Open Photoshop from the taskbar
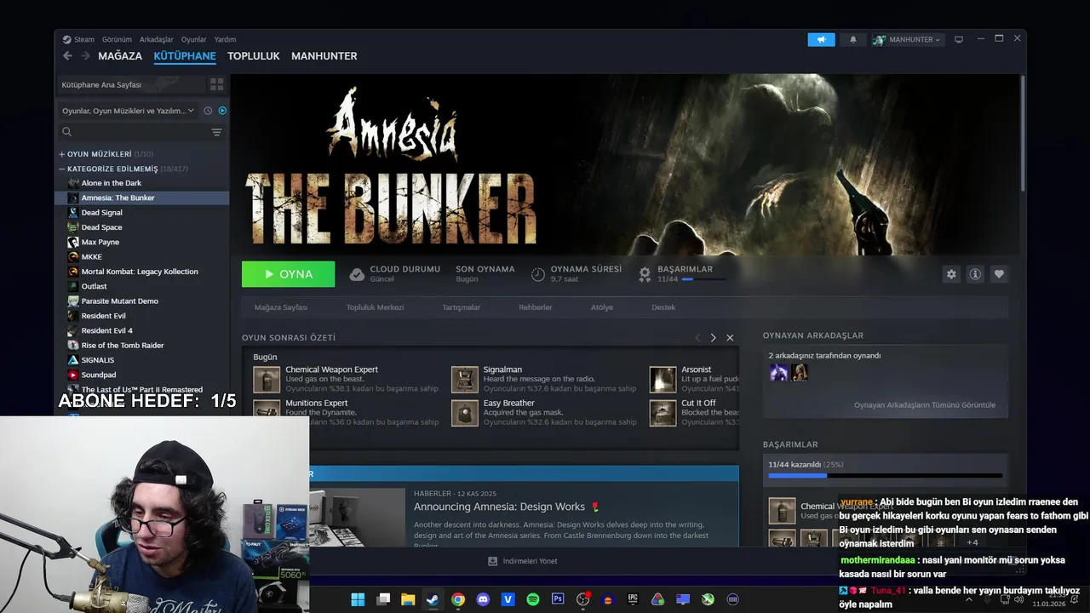Image resolution: width=1090 pixels, height=613 pixels. [558, 599]
